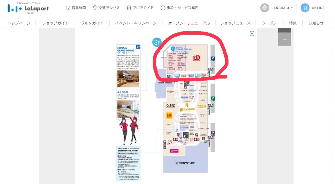Click the BODY MAKER store label

click(x=192, y=134)
